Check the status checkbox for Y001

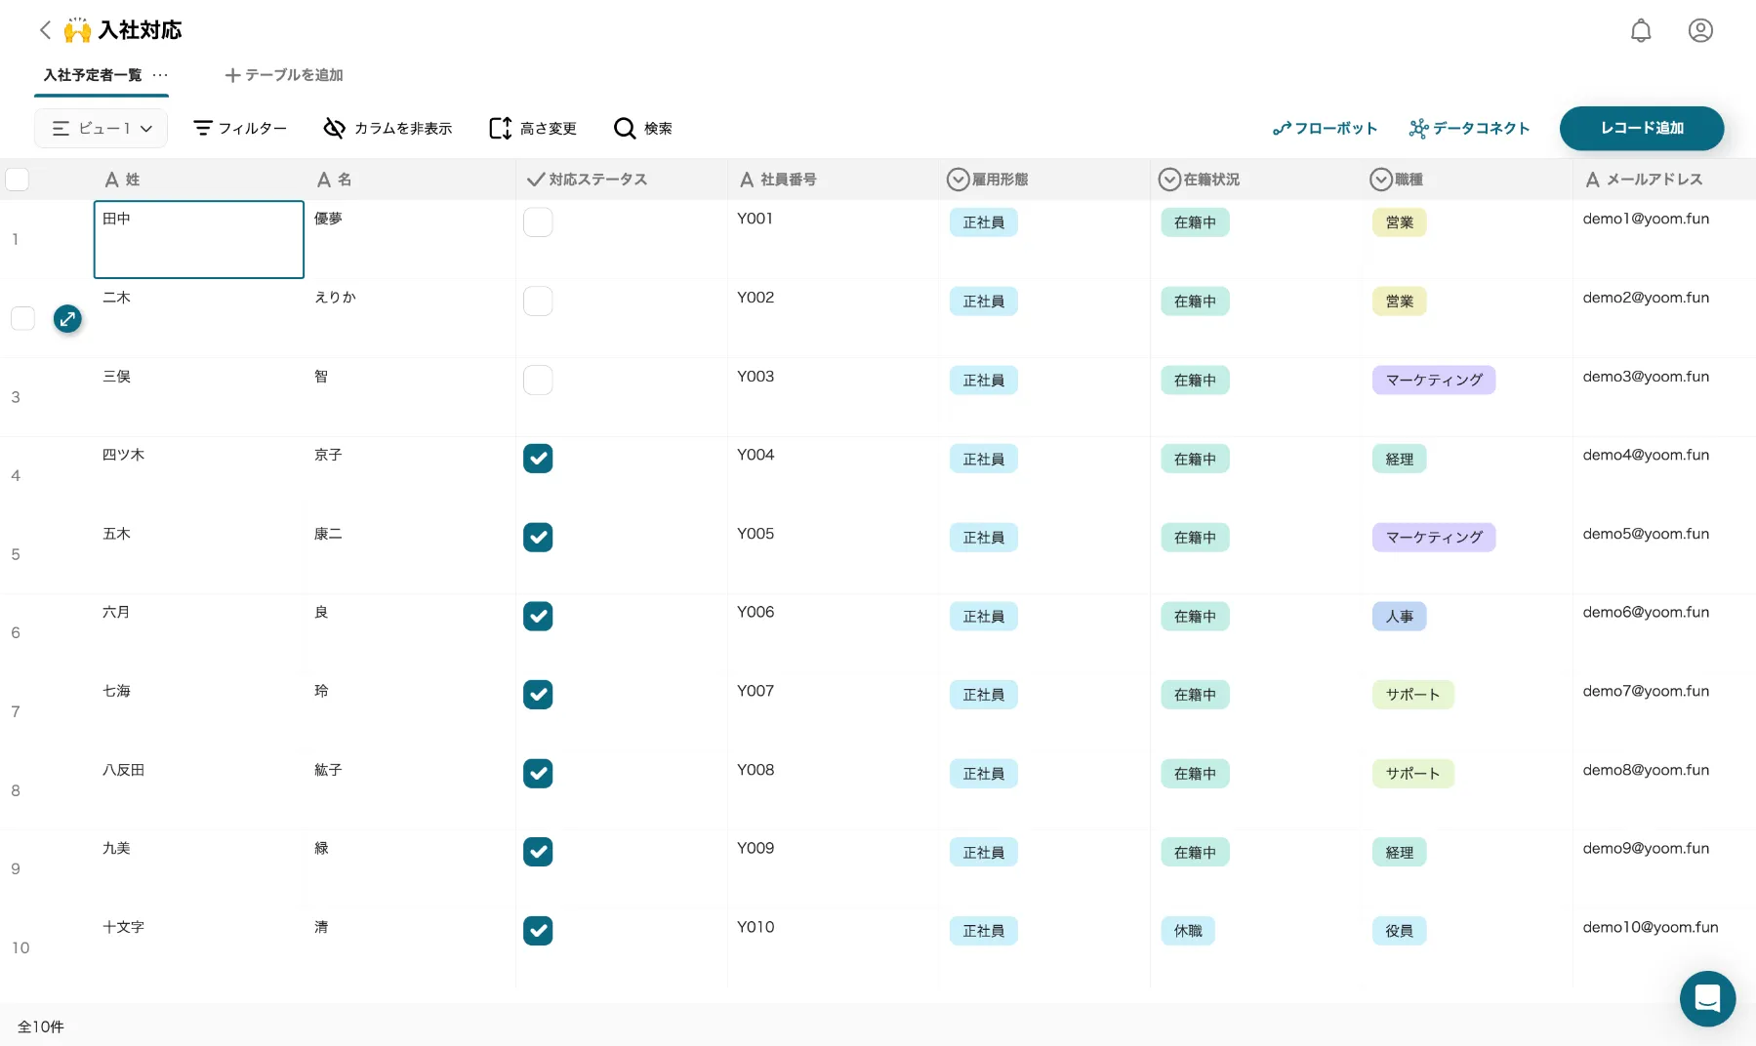coord(538,222)
